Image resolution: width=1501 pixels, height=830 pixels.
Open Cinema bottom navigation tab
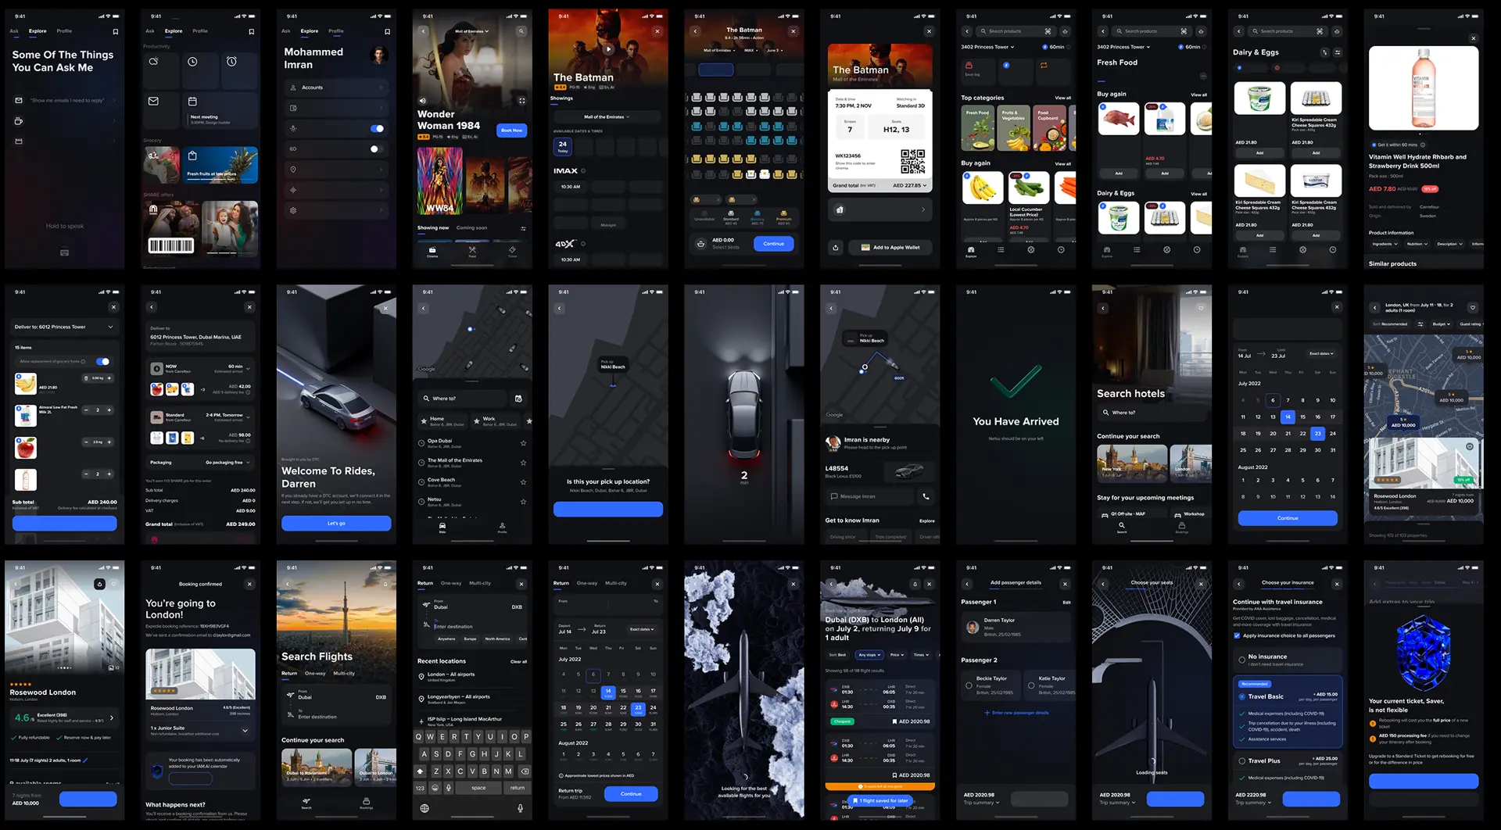pos(432,252)
